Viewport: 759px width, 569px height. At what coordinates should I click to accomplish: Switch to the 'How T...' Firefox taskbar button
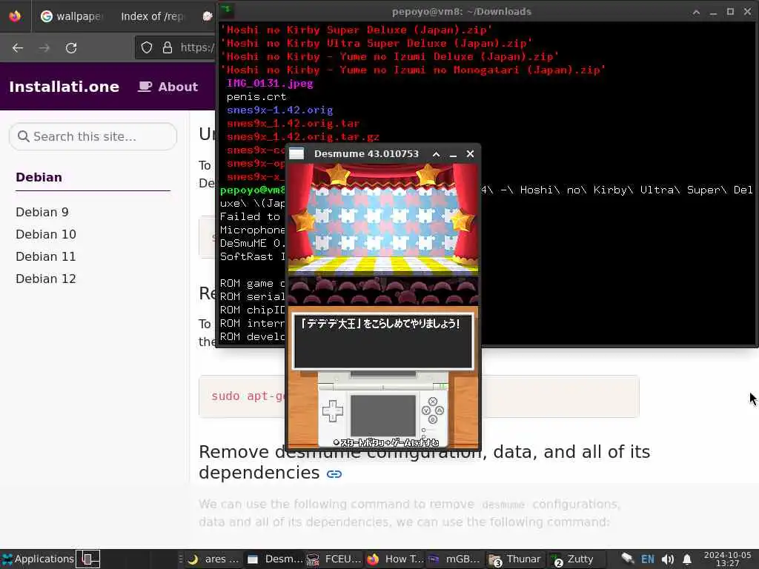394,559
